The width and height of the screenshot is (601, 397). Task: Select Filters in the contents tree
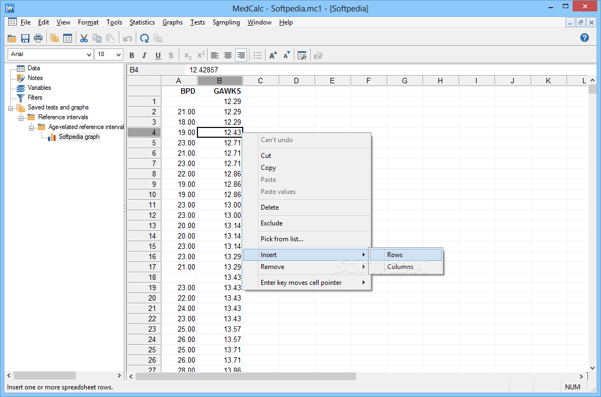click(35, 97)
